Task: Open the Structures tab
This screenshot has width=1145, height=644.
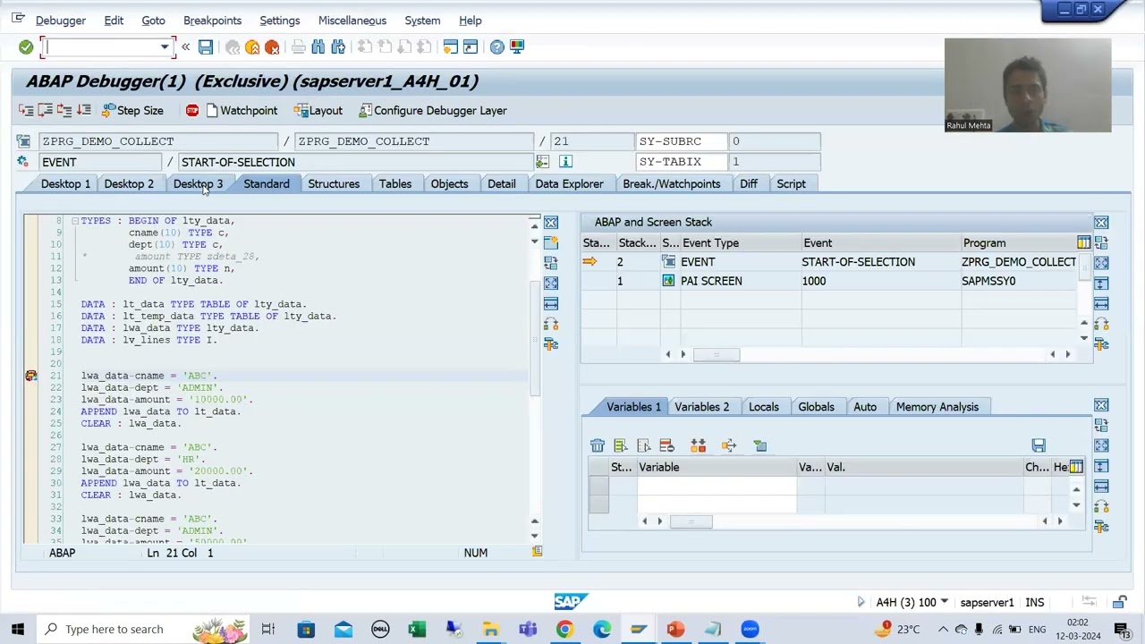Action: 334,183
